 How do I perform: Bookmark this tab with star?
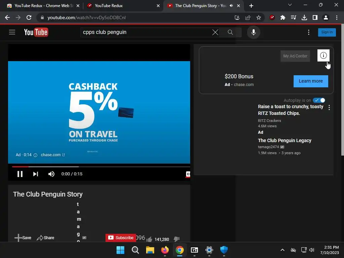[x=259, y=17]
